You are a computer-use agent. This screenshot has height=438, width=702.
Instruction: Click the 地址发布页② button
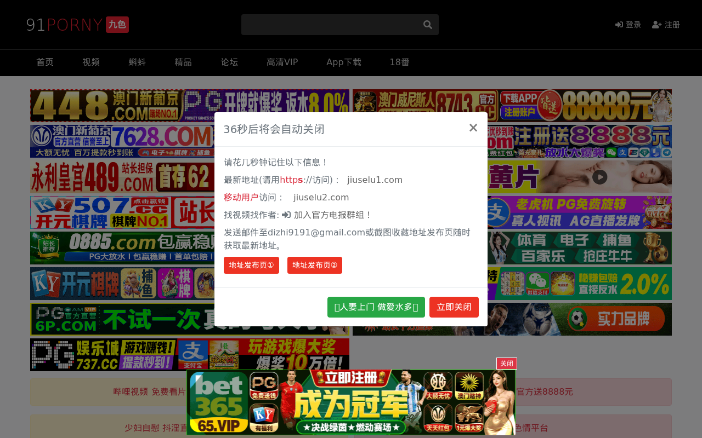point(315,266)
